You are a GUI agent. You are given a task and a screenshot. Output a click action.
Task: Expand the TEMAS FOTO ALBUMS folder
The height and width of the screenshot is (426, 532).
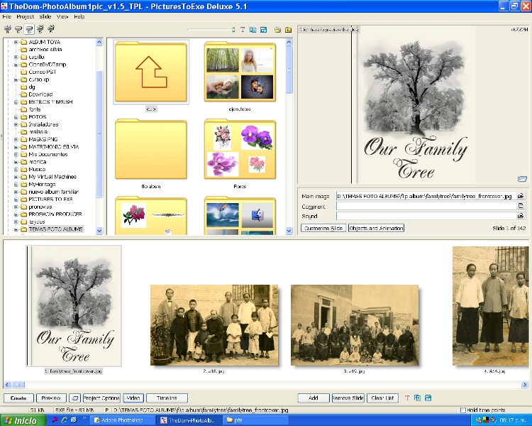[x=16, y=229]
